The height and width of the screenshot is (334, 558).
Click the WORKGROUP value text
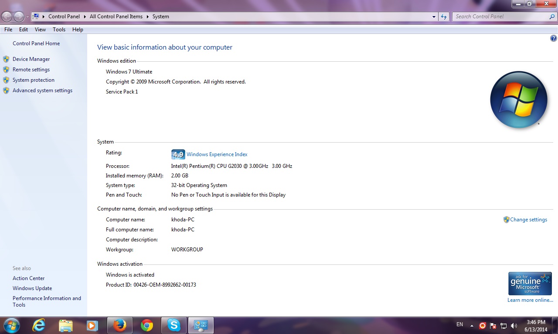187,250
